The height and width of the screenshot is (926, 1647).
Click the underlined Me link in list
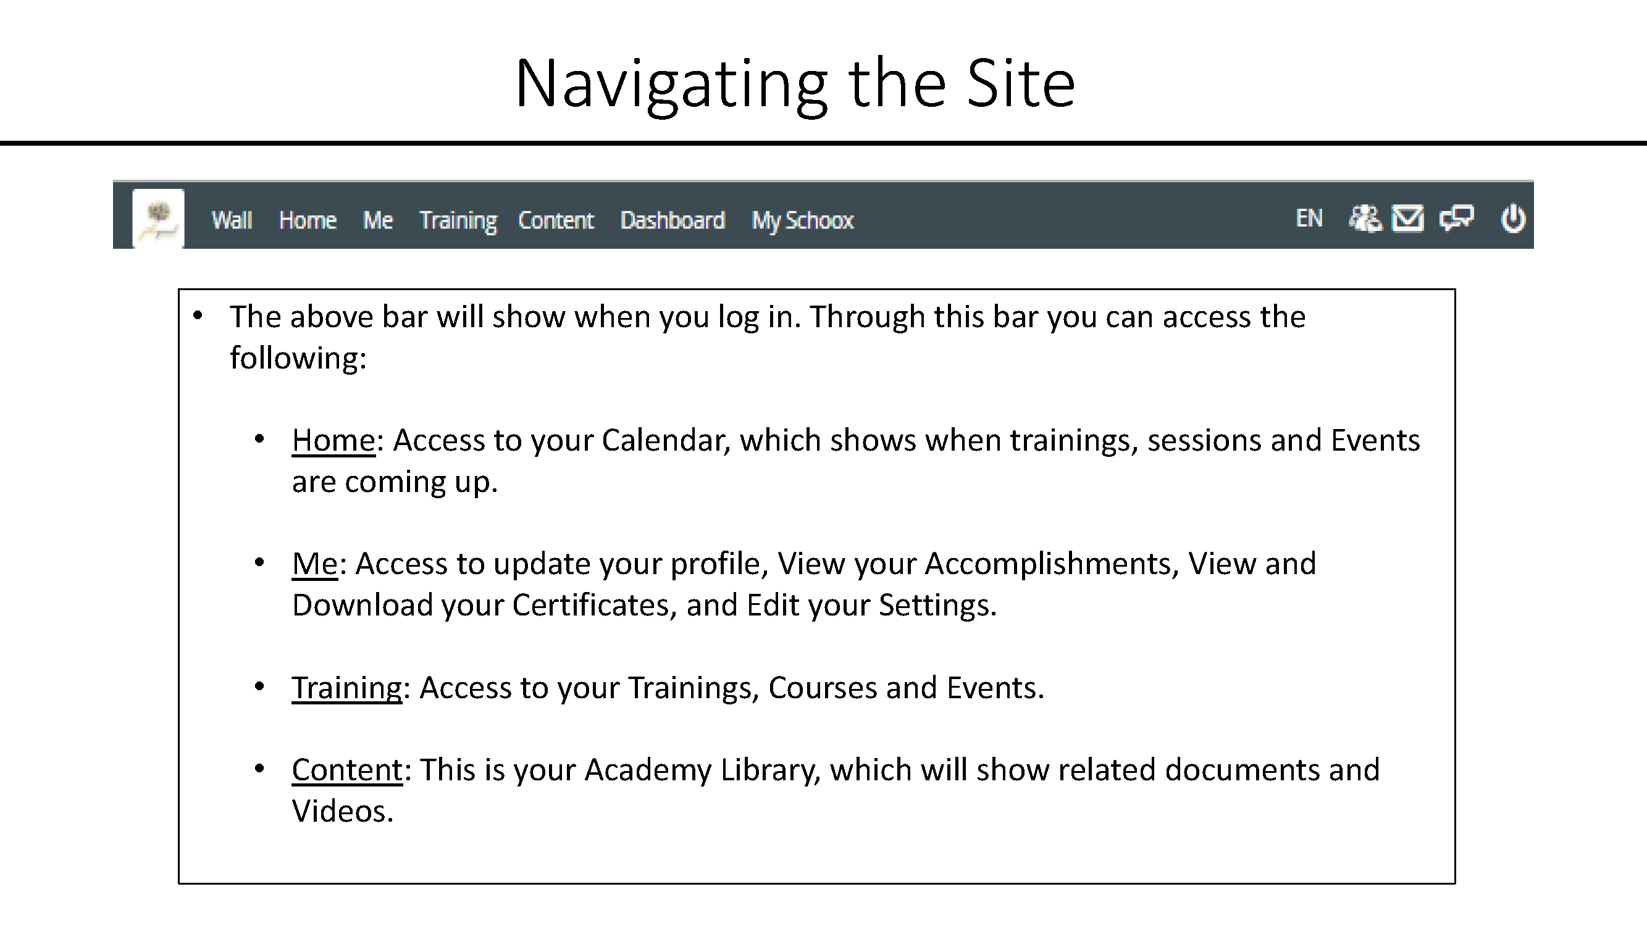314,564
